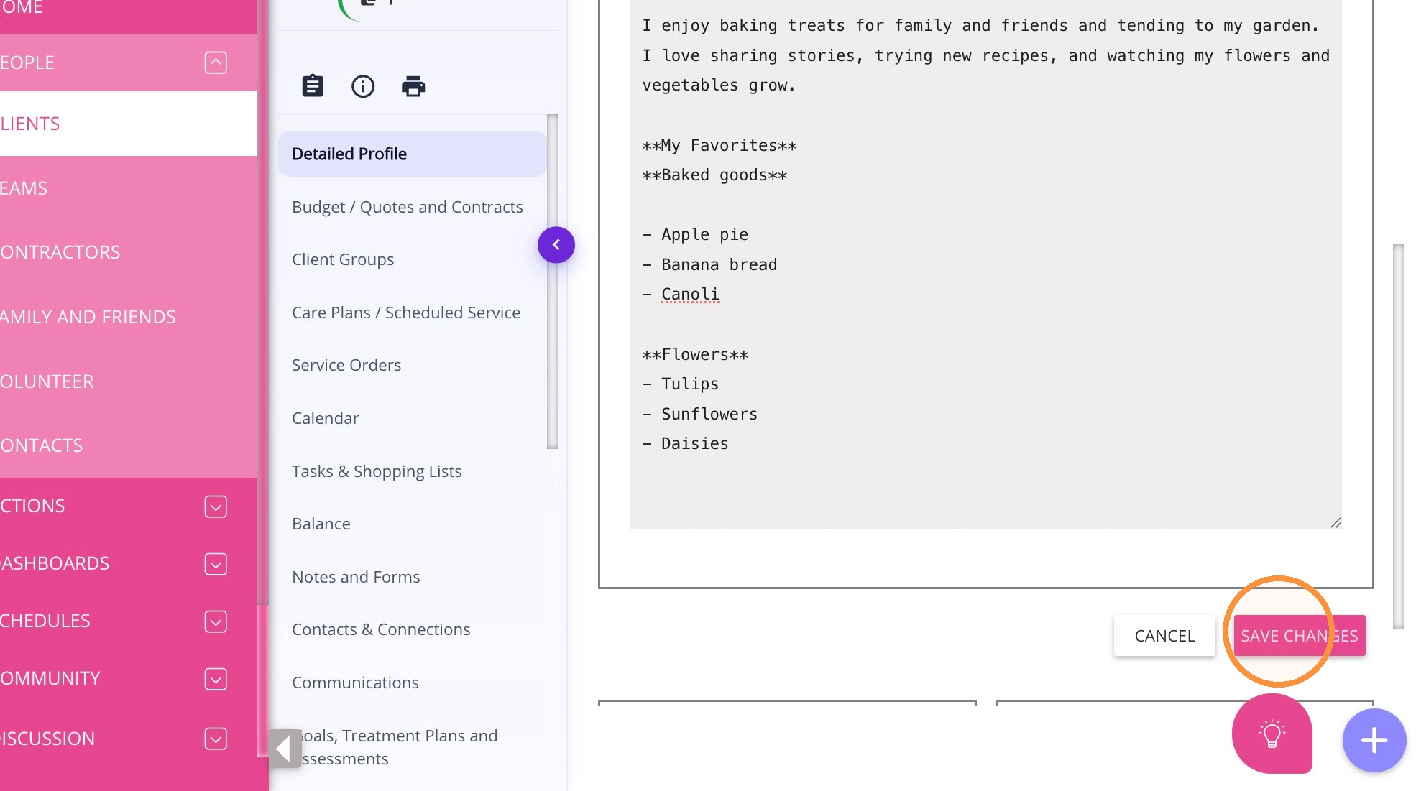Image resolution: width=1416 pixels, height=791 pixels.
Task: Expand the Dashboards section
Action: (216, 564)
